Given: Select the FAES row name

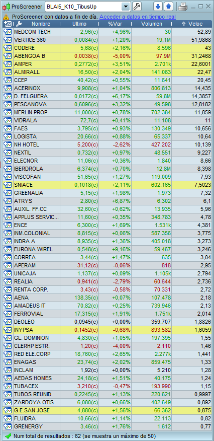Looking at the screenshot, I should 20,128.
